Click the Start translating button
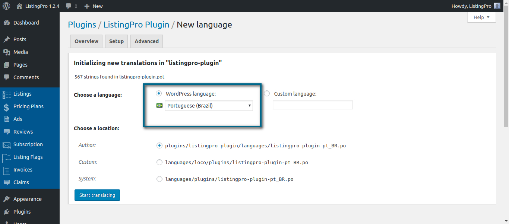The image size is (509, 224). tap(97, 195)
